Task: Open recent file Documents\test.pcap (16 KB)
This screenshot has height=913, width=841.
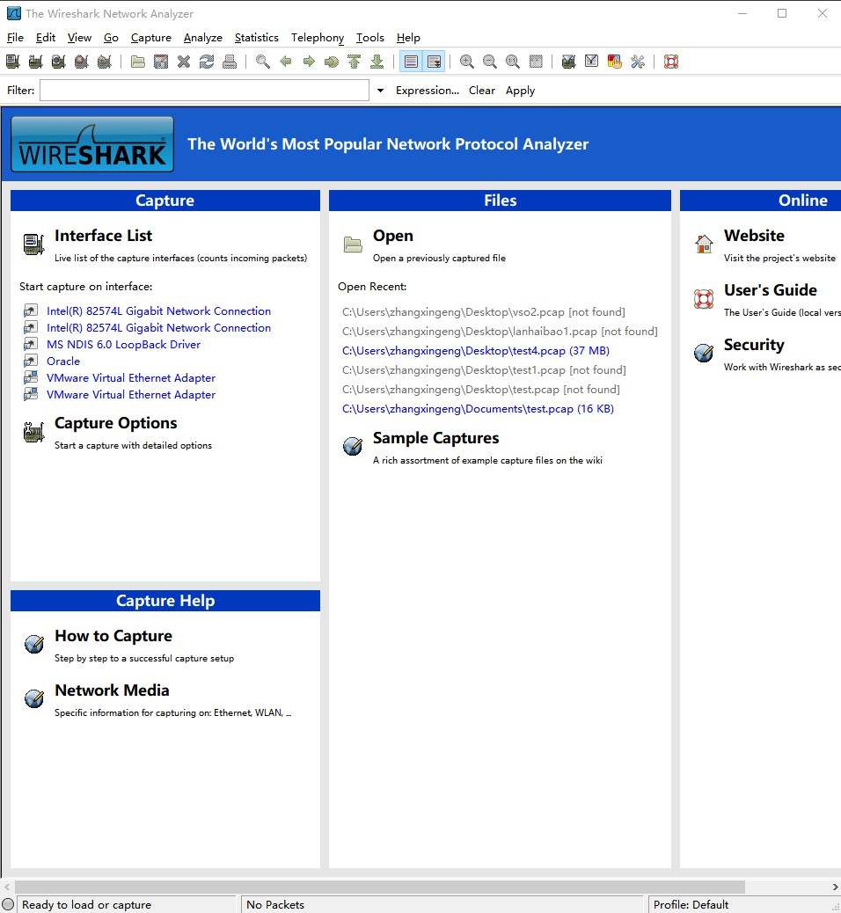Action: pos(479,409)
